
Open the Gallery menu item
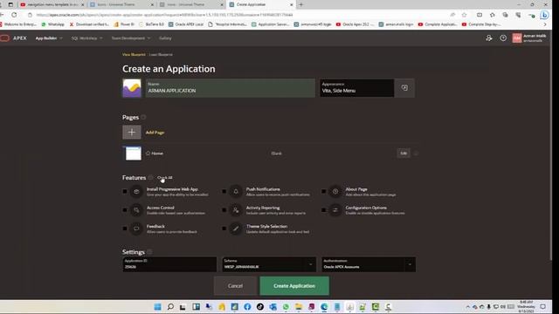point(165,38)
